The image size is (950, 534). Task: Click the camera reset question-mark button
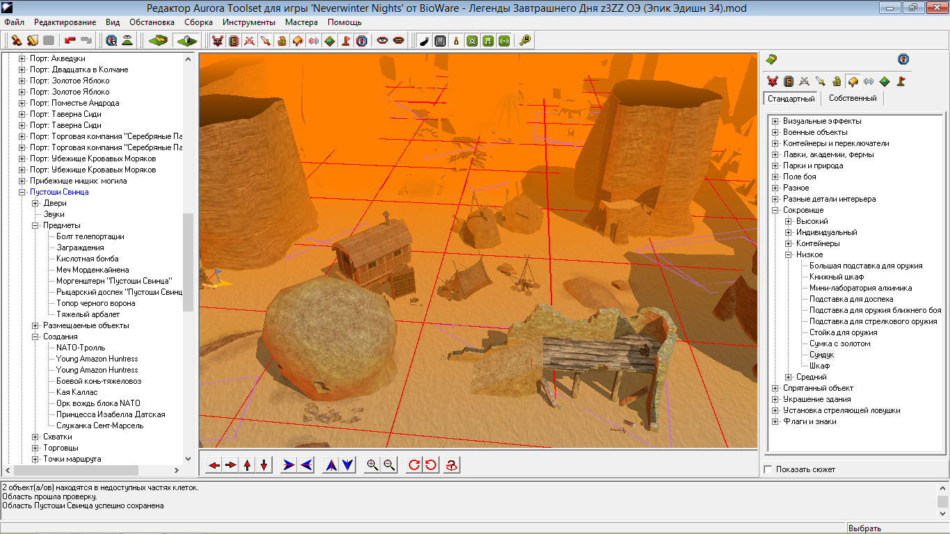click(452, 465)
